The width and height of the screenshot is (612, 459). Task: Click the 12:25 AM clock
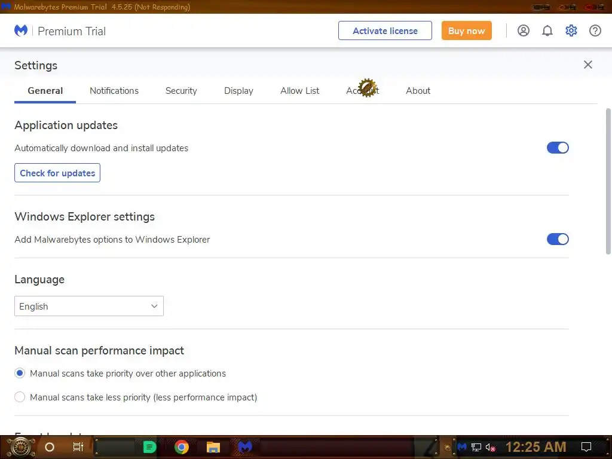536,447
